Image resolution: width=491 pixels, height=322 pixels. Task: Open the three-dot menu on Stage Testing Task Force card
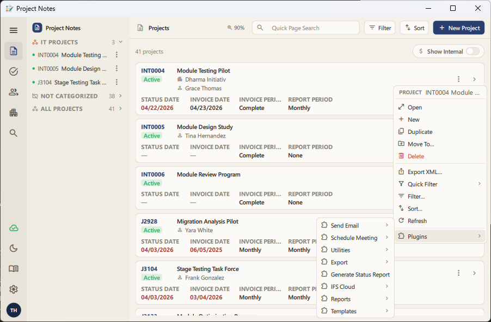pos(458,273)
